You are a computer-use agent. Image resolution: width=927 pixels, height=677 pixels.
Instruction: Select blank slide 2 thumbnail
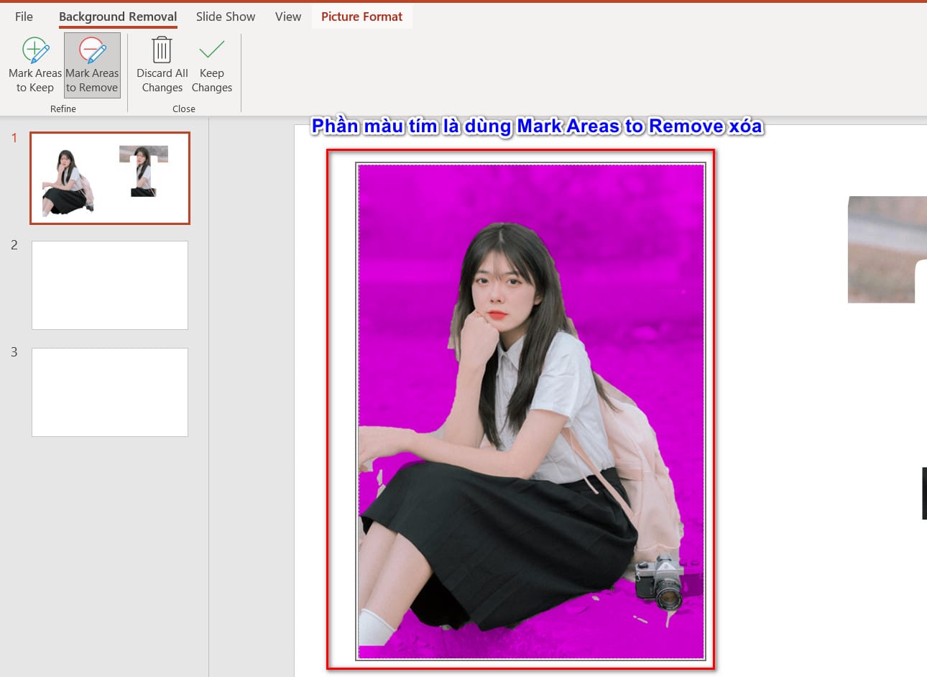pyautogui.click(x=110, y=285)
